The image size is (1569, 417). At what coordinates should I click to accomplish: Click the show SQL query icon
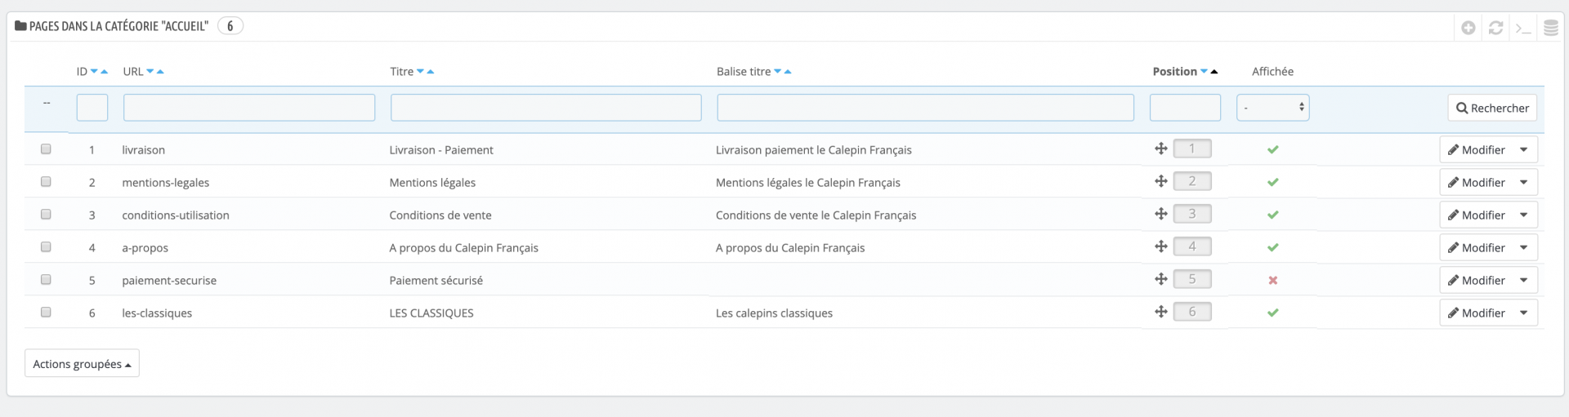[x=1523, y=28]
